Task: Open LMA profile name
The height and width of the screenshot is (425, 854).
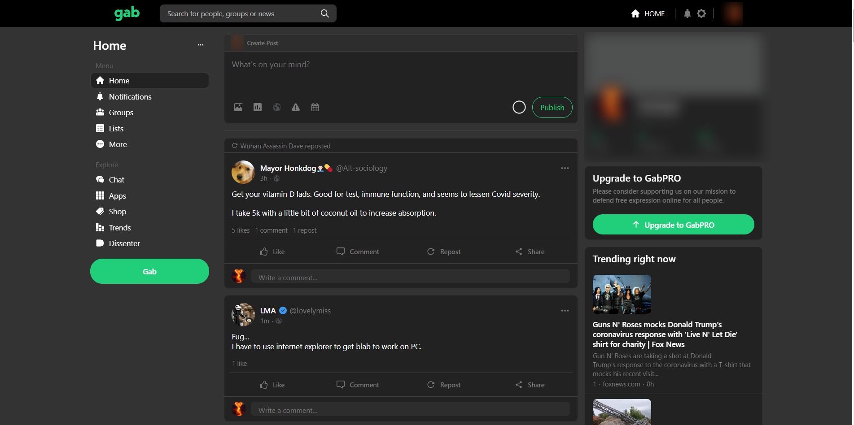Action: point(268,311)
